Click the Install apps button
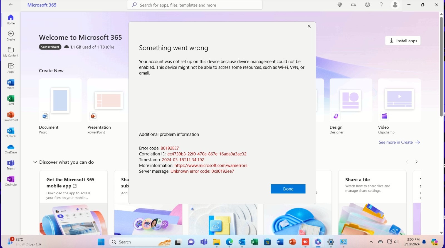The width and height of the screenshot is (445, 248). tap(403, 41)
